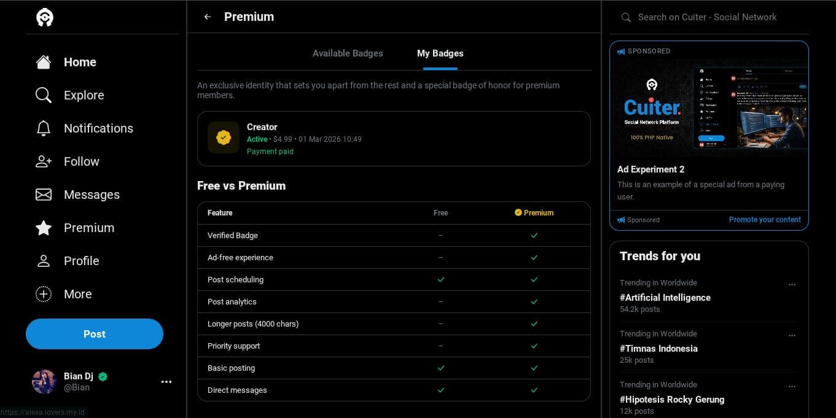Image resolution: width=836 pixels, height=418 pixels.
Task: Open Premium star in sidebar
Action: [44, 228]
